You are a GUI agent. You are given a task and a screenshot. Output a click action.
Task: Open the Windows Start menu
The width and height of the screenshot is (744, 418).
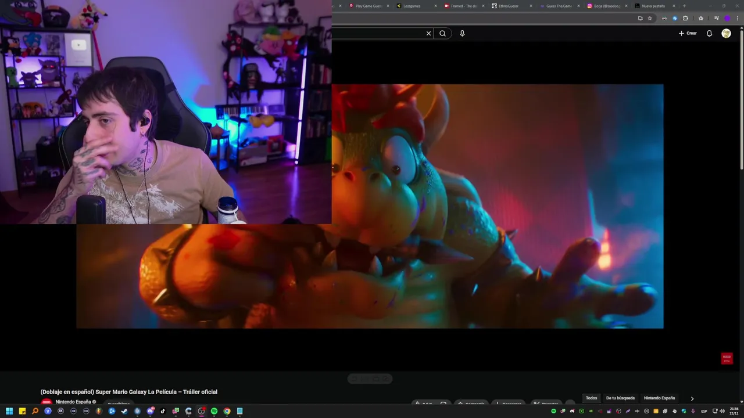tap(9, 411)
